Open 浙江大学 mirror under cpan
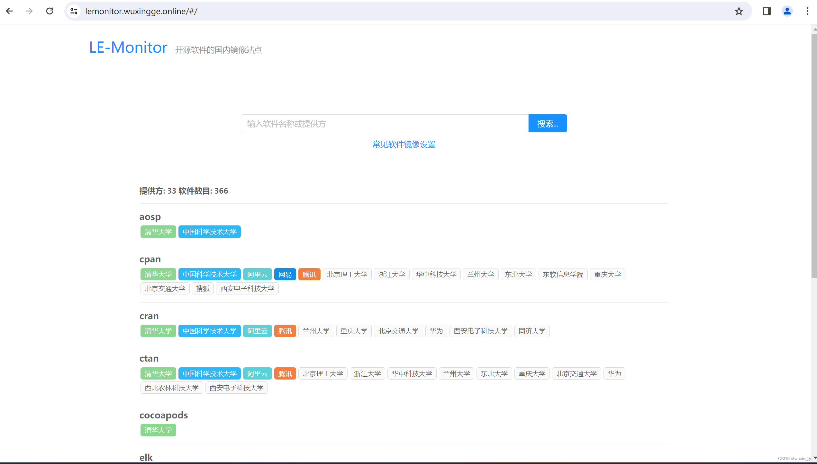The width and height of the screenshot is (817, 464). [392, 275]
